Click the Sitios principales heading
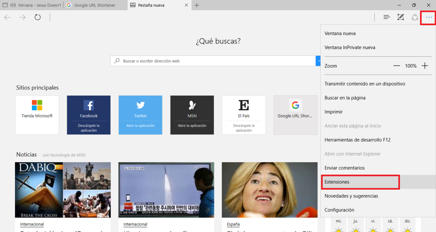This screenshot has width=436, height=232. pos(37,87)
